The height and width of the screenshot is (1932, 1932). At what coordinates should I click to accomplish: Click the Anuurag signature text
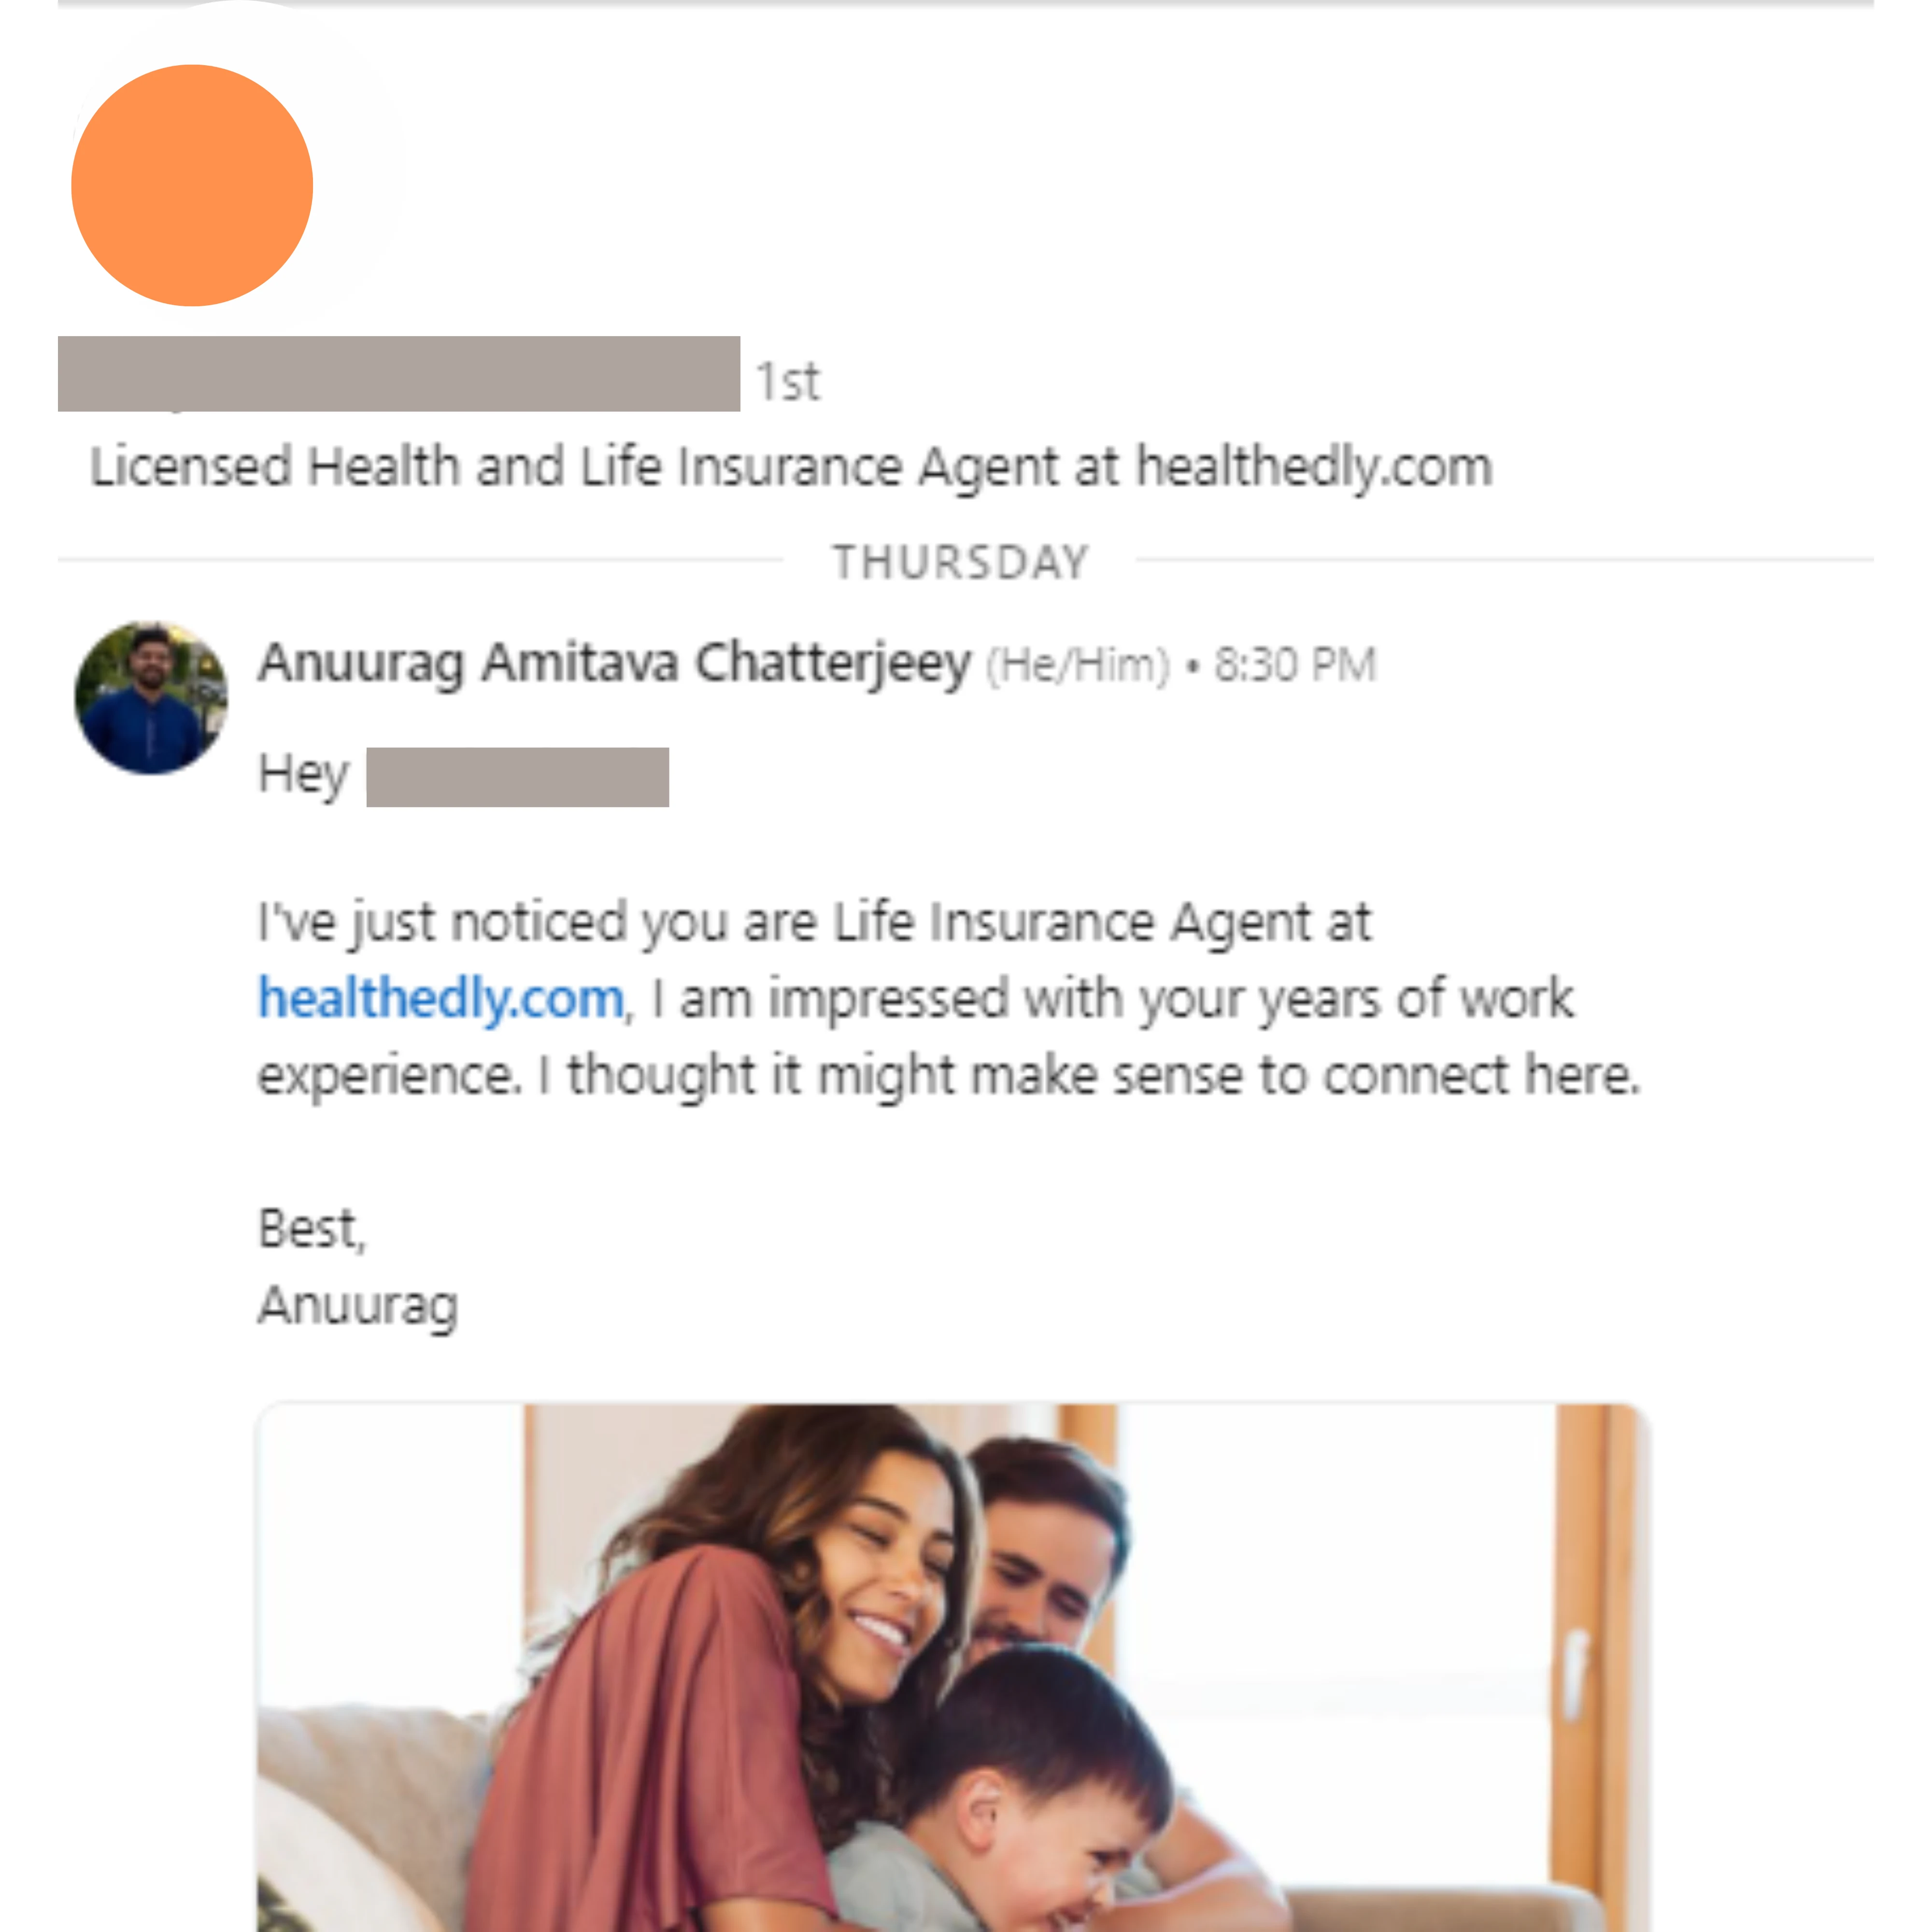pos(358,1305)
